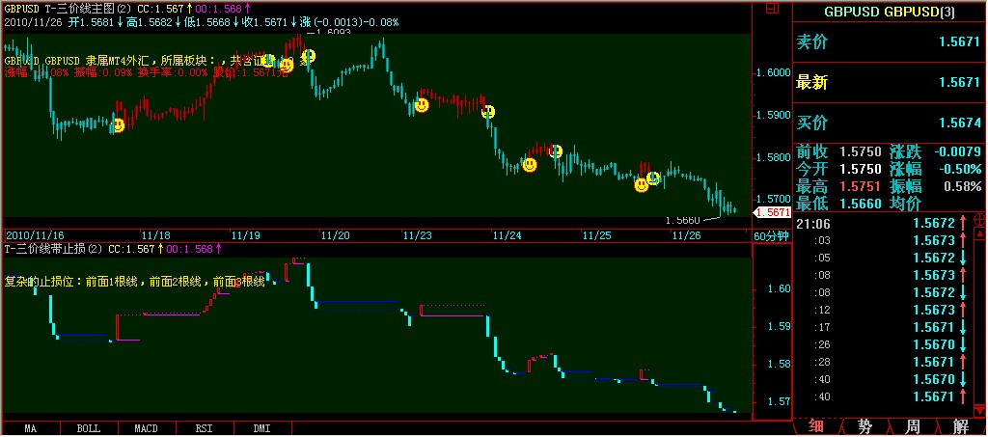
Task: Click the leftmost smiley signal marker on chart
Action: point(117,124)
